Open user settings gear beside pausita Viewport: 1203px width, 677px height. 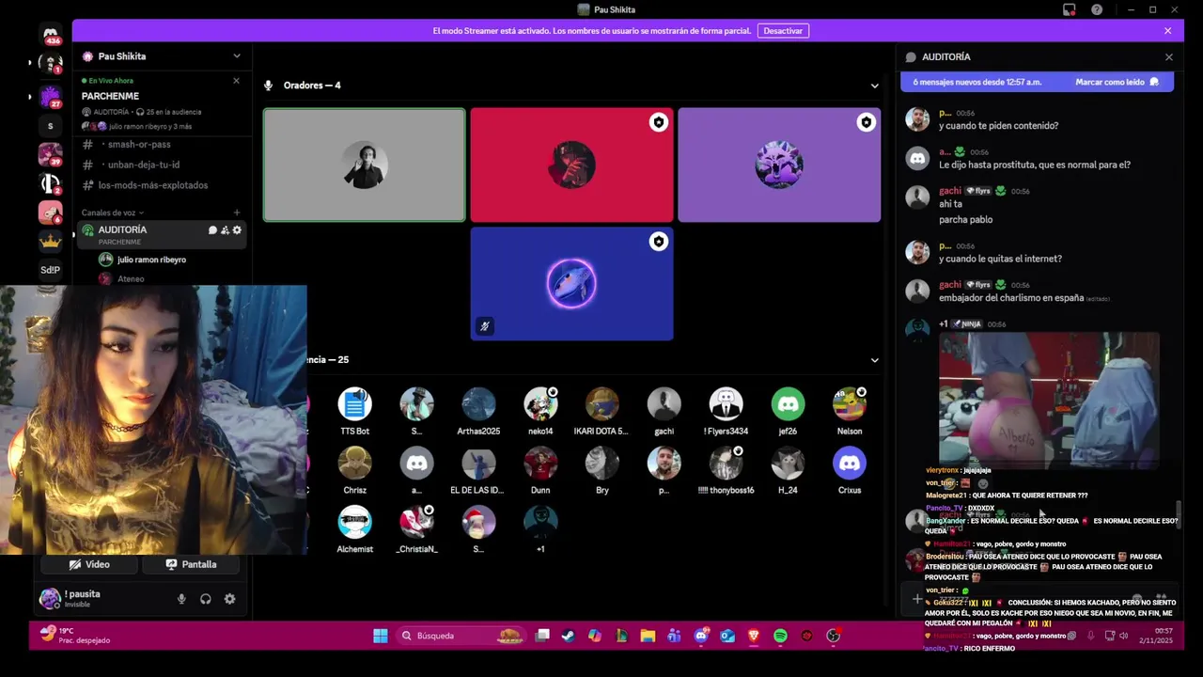pos(229,599)
